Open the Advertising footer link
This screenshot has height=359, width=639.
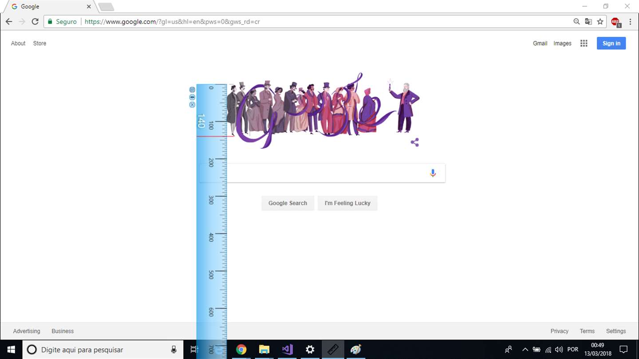tap(27, 331)
